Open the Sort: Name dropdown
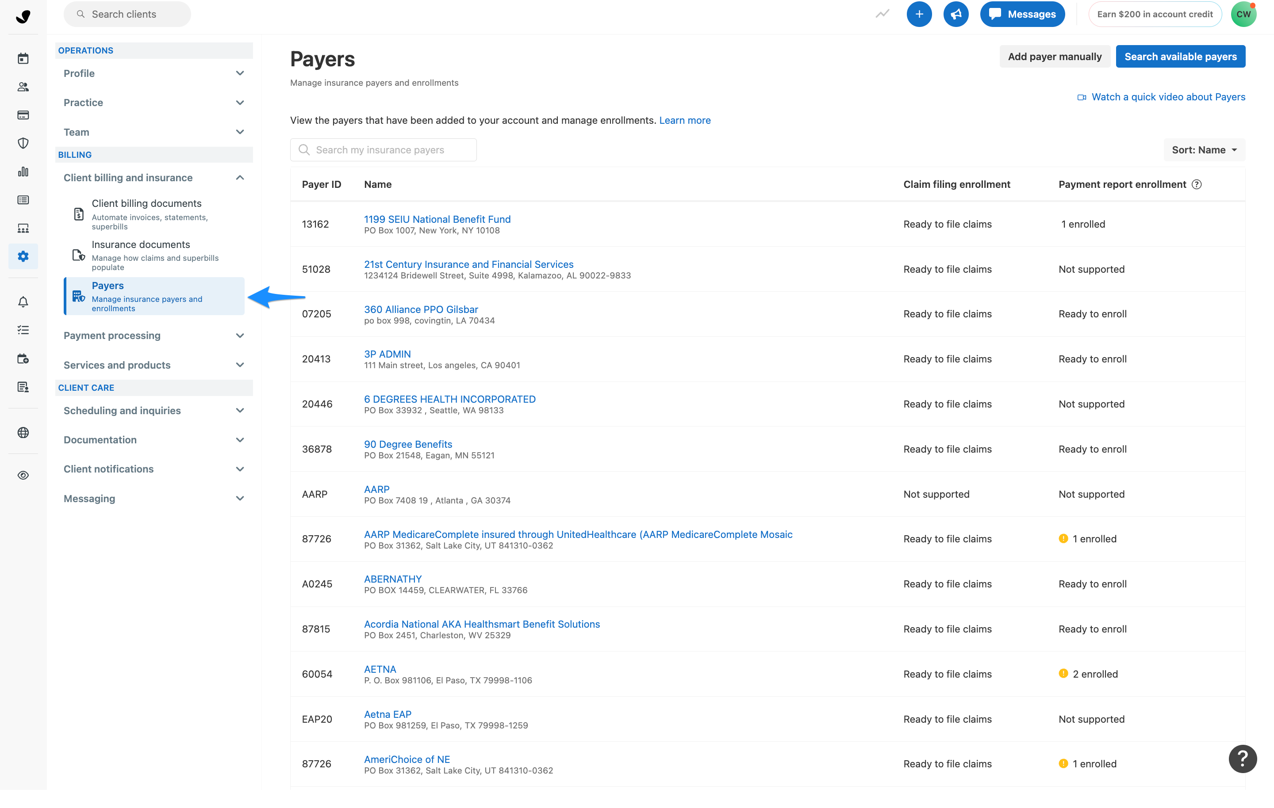1274x808 pixels. point(1204,150)
